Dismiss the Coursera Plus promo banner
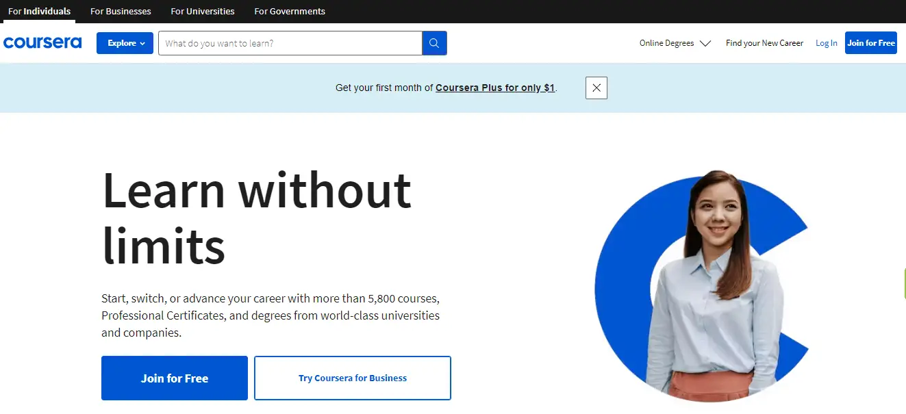 click(596, 88)
